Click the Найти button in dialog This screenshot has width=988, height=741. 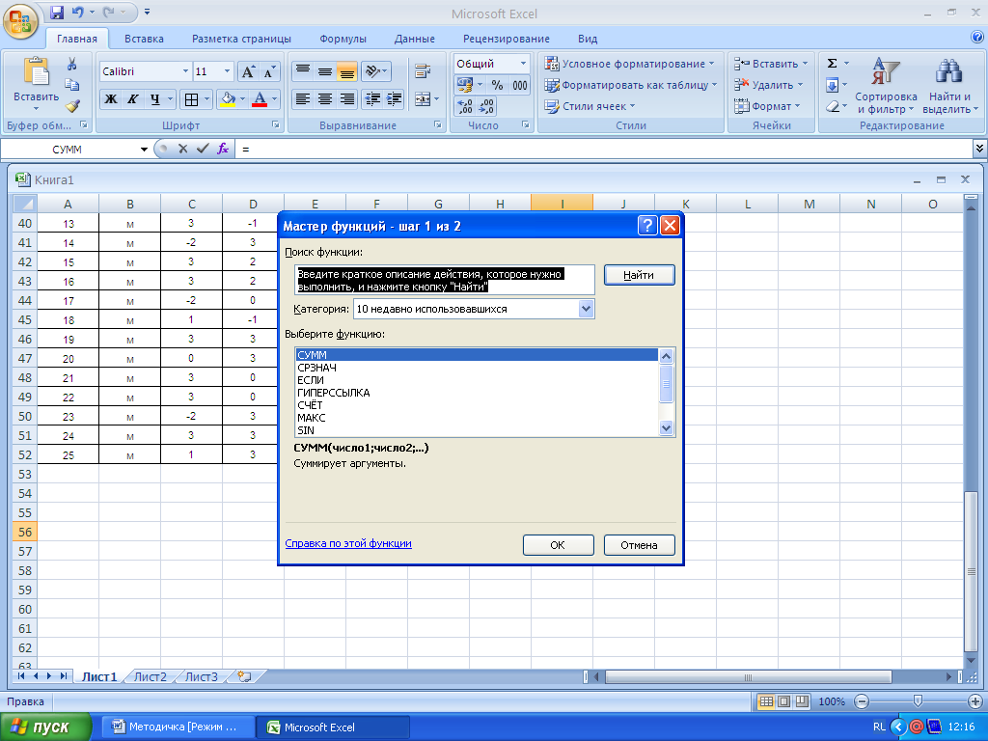639,275
